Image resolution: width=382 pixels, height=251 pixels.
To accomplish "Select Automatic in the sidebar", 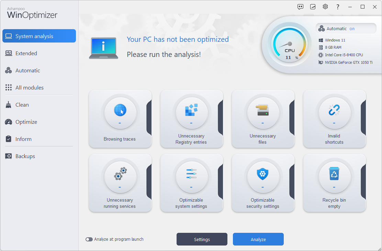I will [x=39, y=71].
